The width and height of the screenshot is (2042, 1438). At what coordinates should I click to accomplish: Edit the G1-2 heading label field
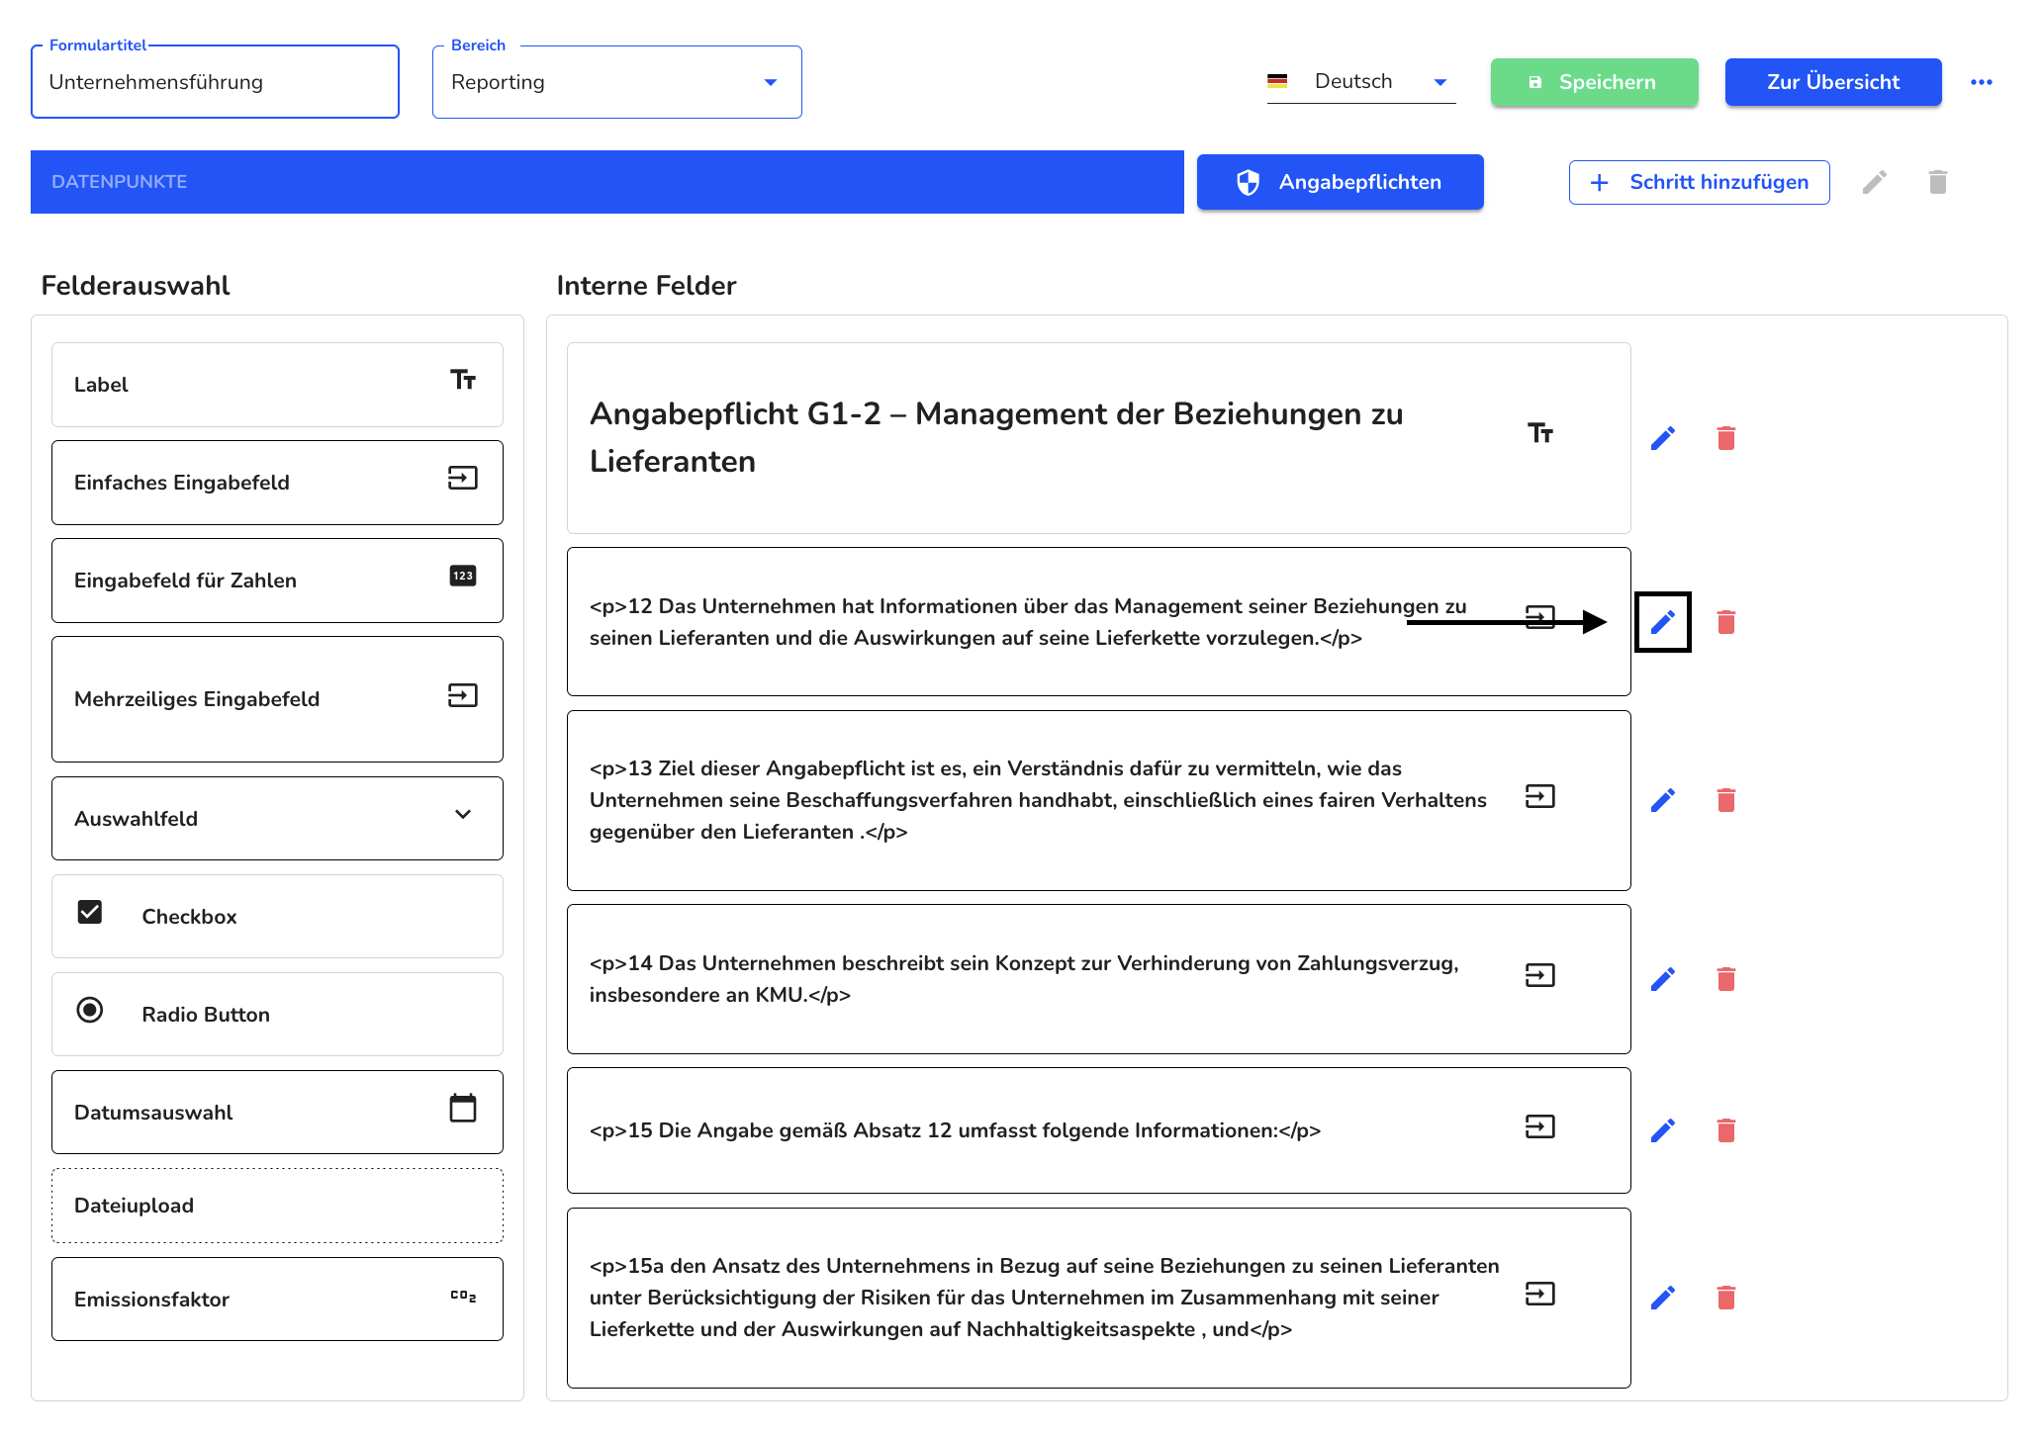tap(1663, 438)
